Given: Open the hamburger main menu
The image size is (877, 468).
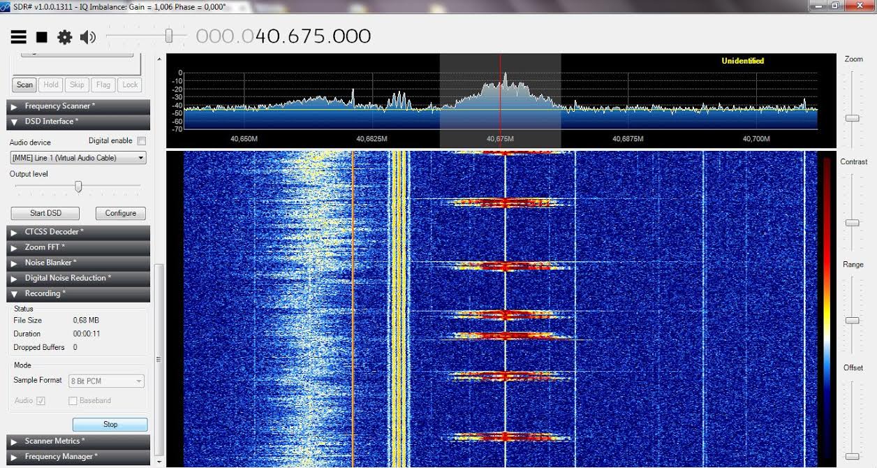Looking at the screenshot, I should (x=18, y=37).
